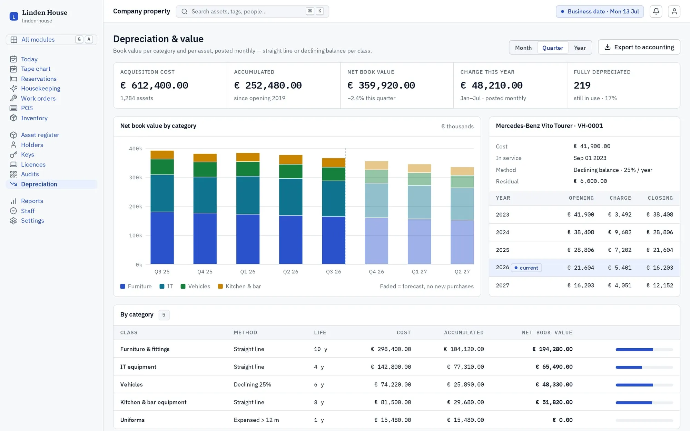
Task: Click the Licences laptop icon
Action: click(x=13, y=164)
